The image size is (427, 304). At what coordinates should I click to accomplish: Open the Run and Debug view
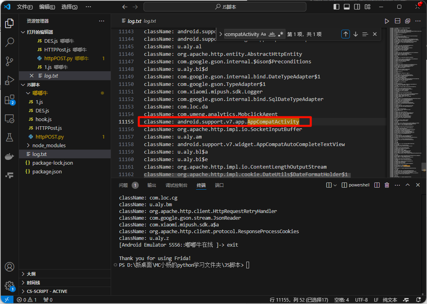(x=9, y=80)
